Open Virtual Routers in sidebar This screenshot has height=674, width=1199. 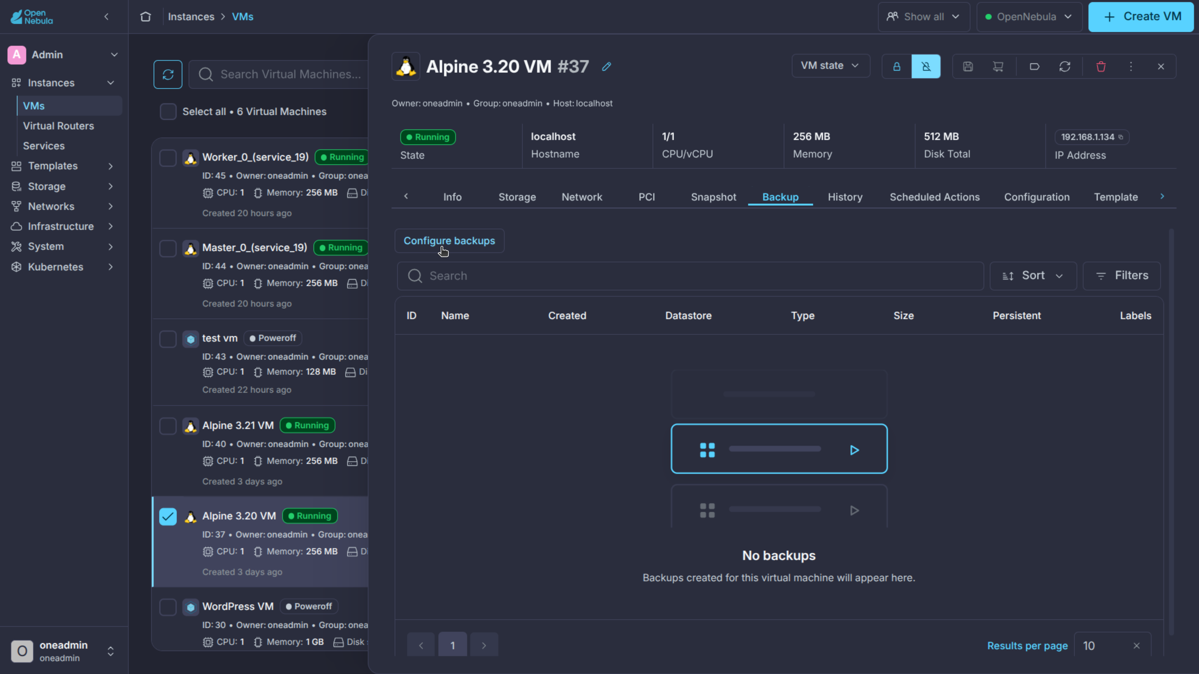pyautogui.click(x=58, y=126)
